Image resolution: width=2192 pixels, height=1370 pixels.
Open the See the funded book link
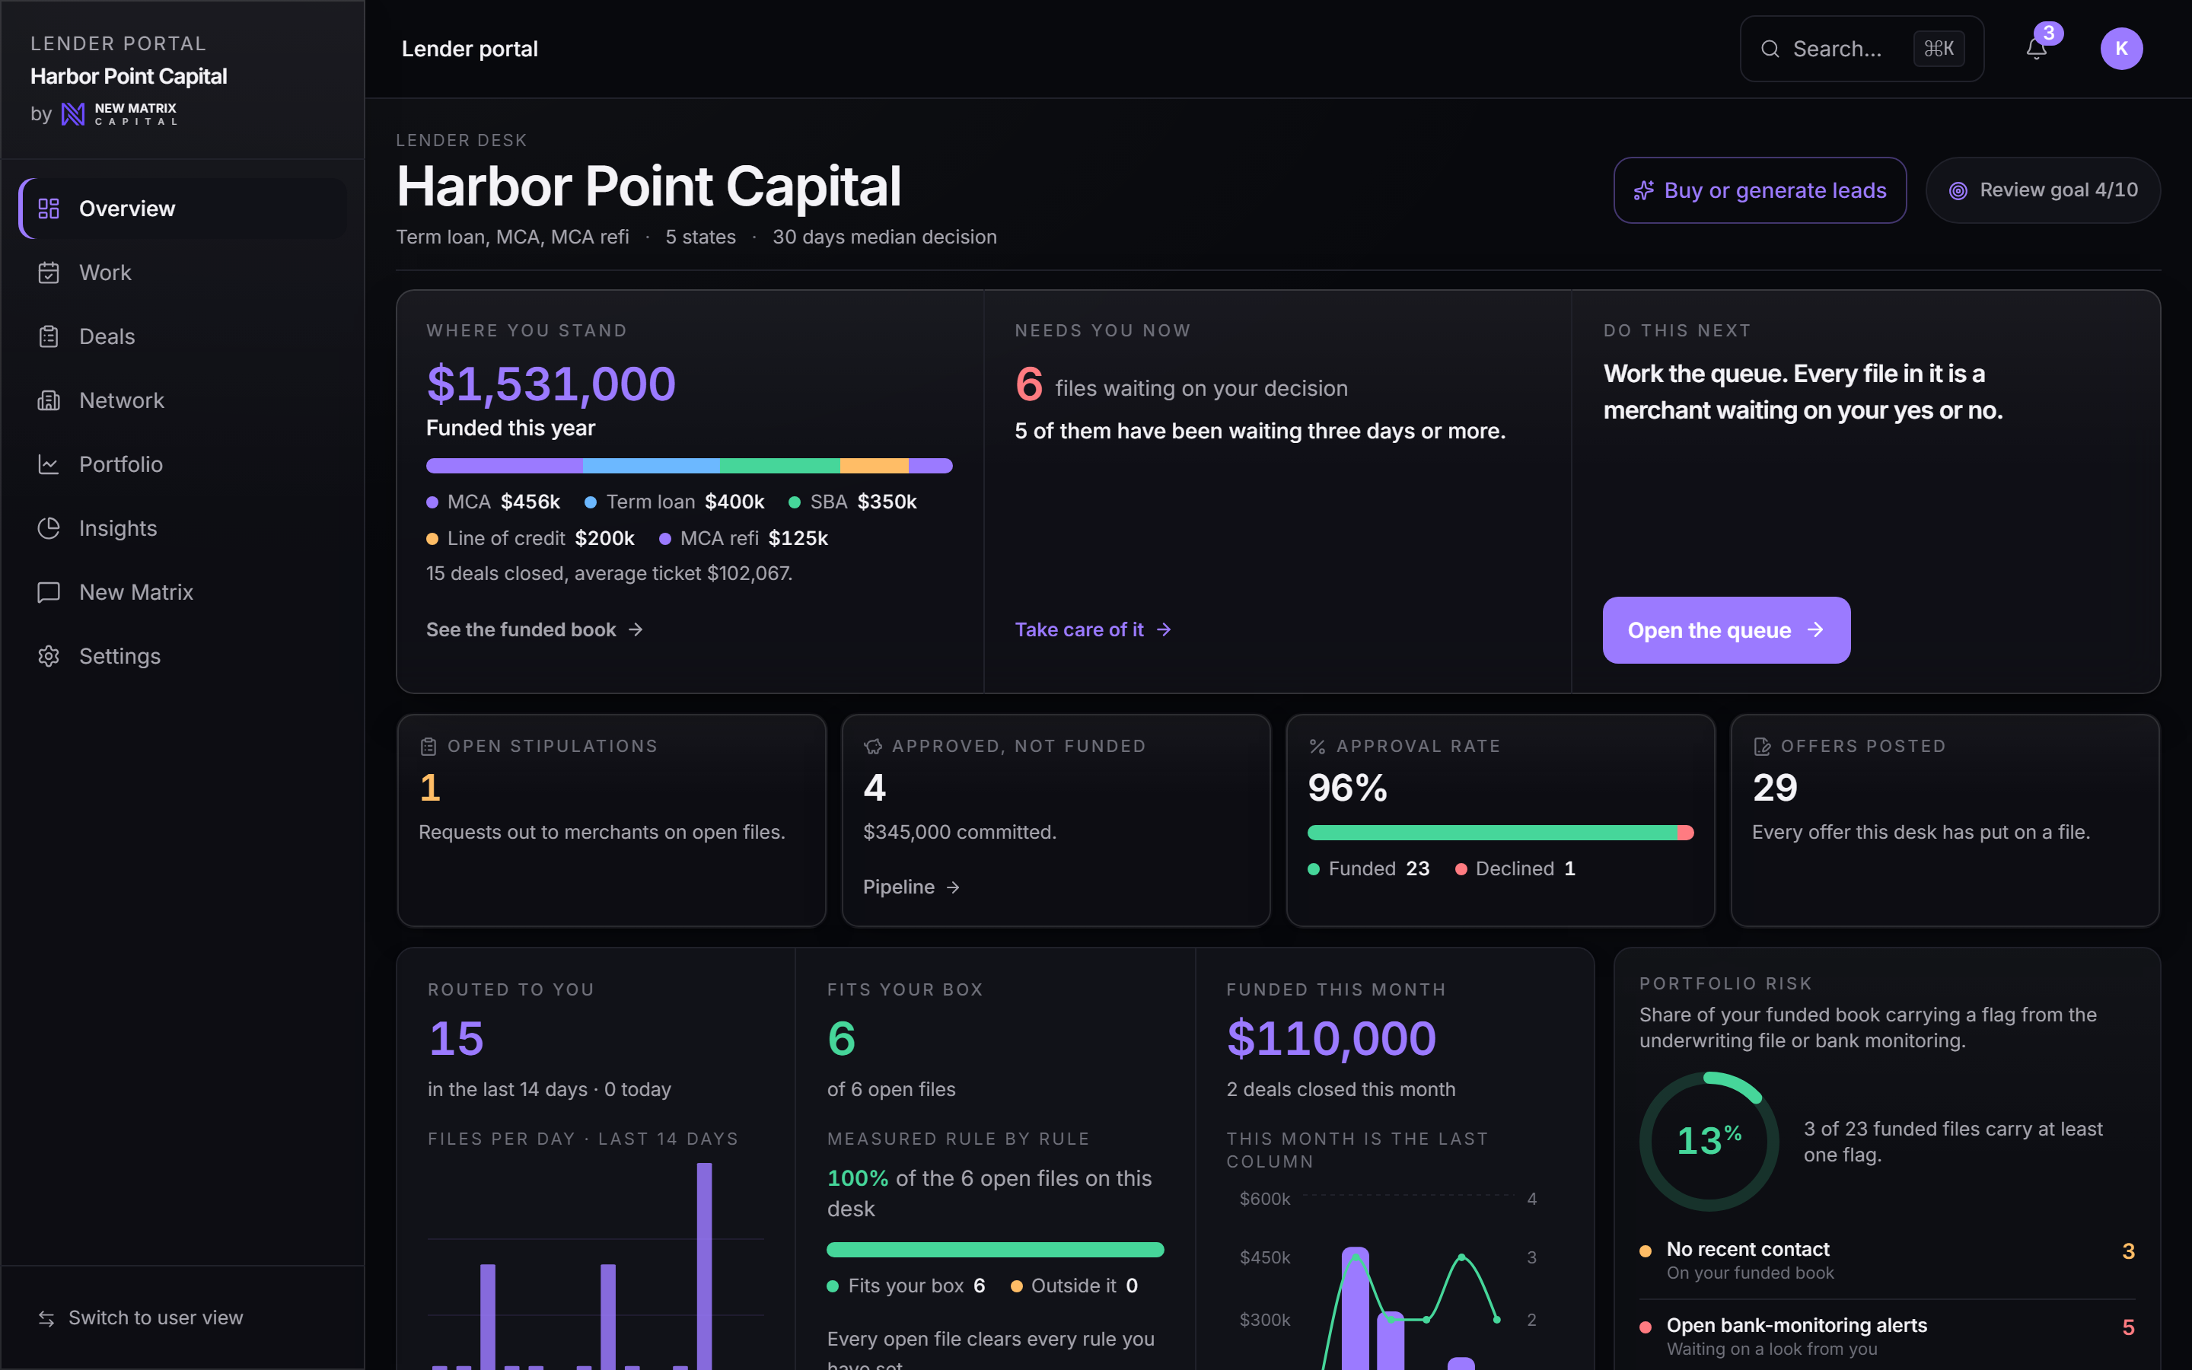tap(534, 629)
